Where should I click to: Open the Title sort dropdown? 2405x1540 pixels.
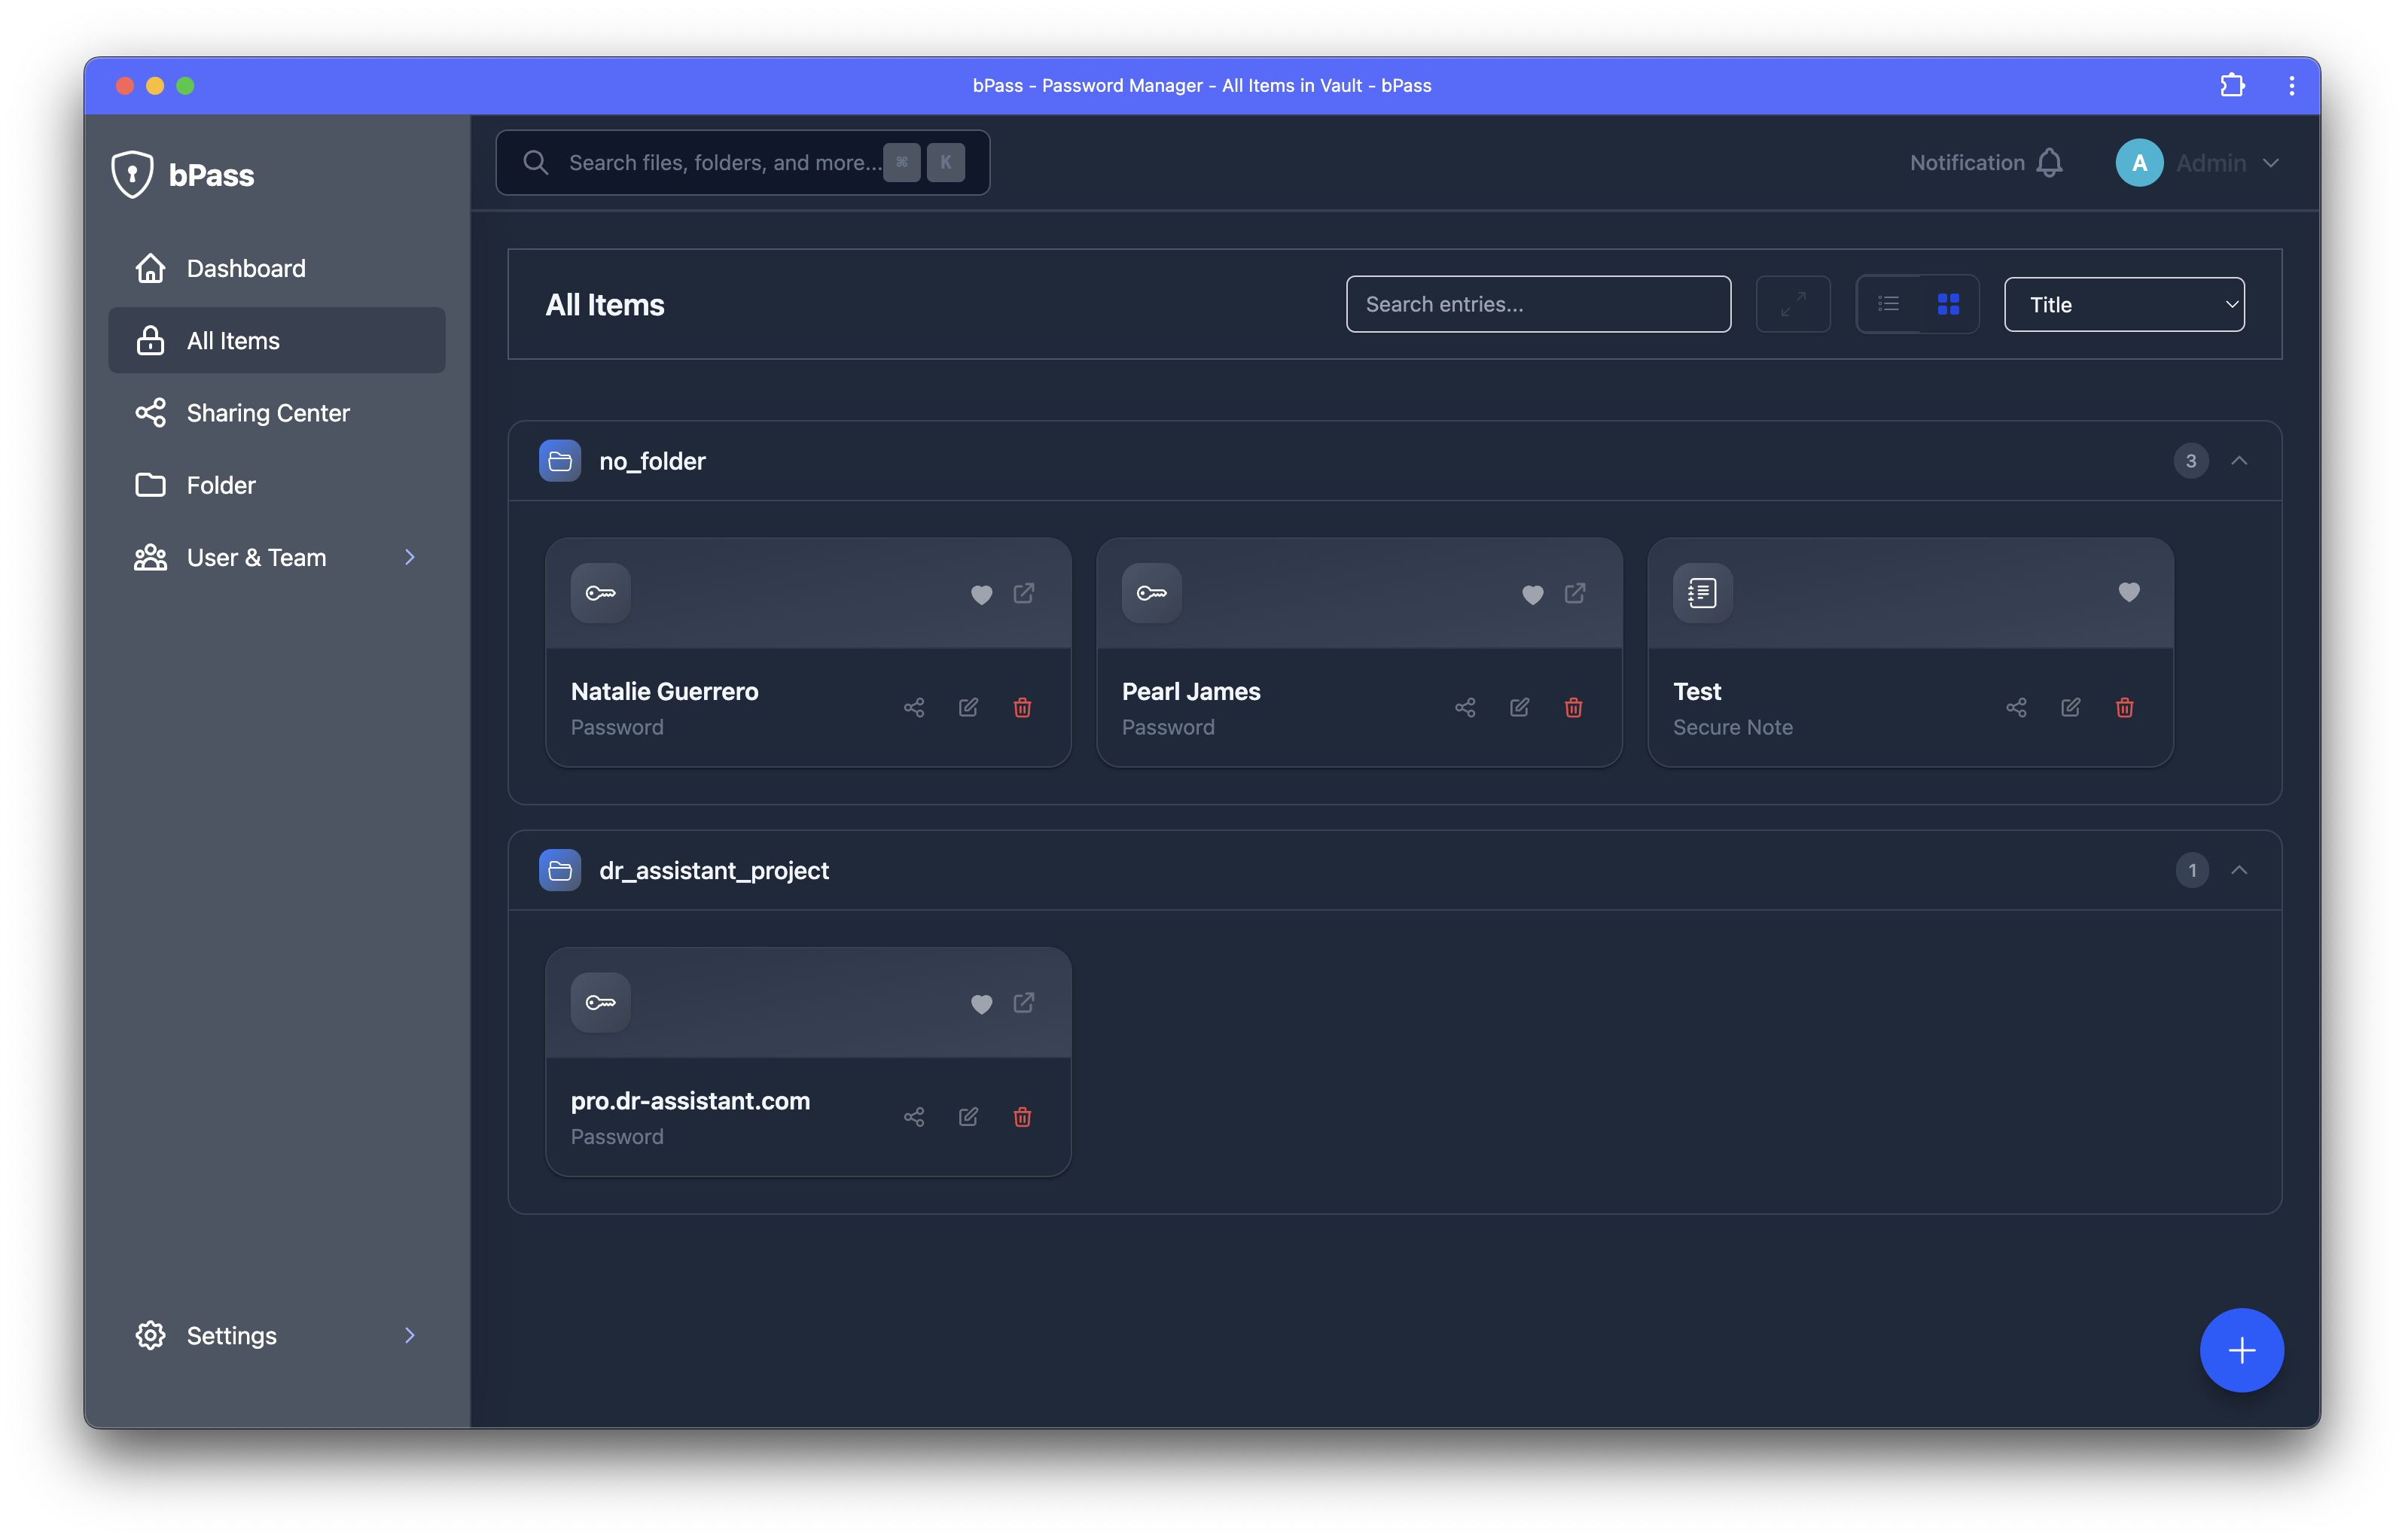coord(2123,304)
